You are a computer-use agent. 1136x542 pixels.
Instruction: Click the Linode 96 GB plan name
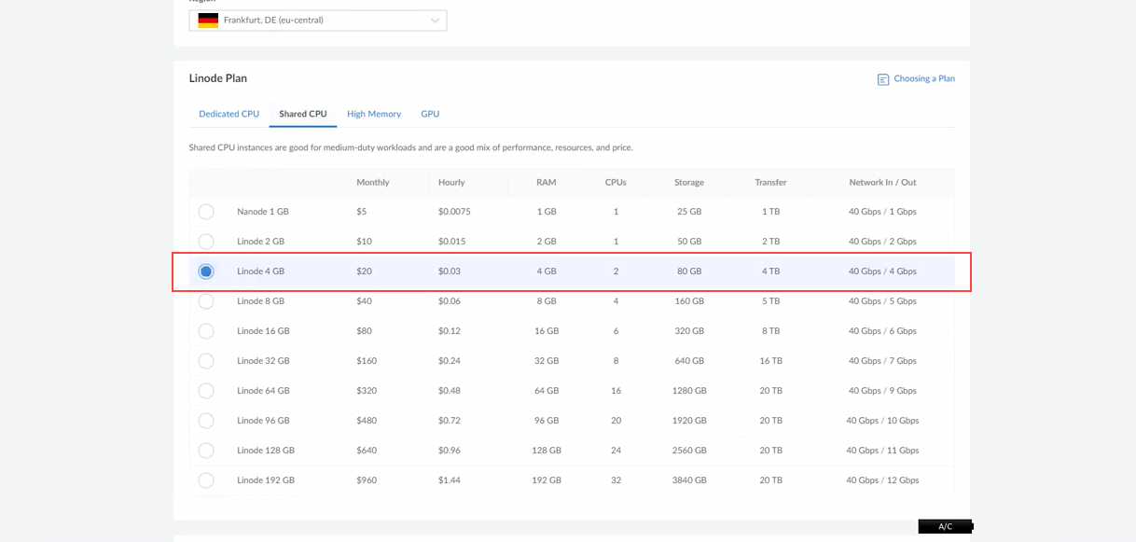[x=263, y=421]
